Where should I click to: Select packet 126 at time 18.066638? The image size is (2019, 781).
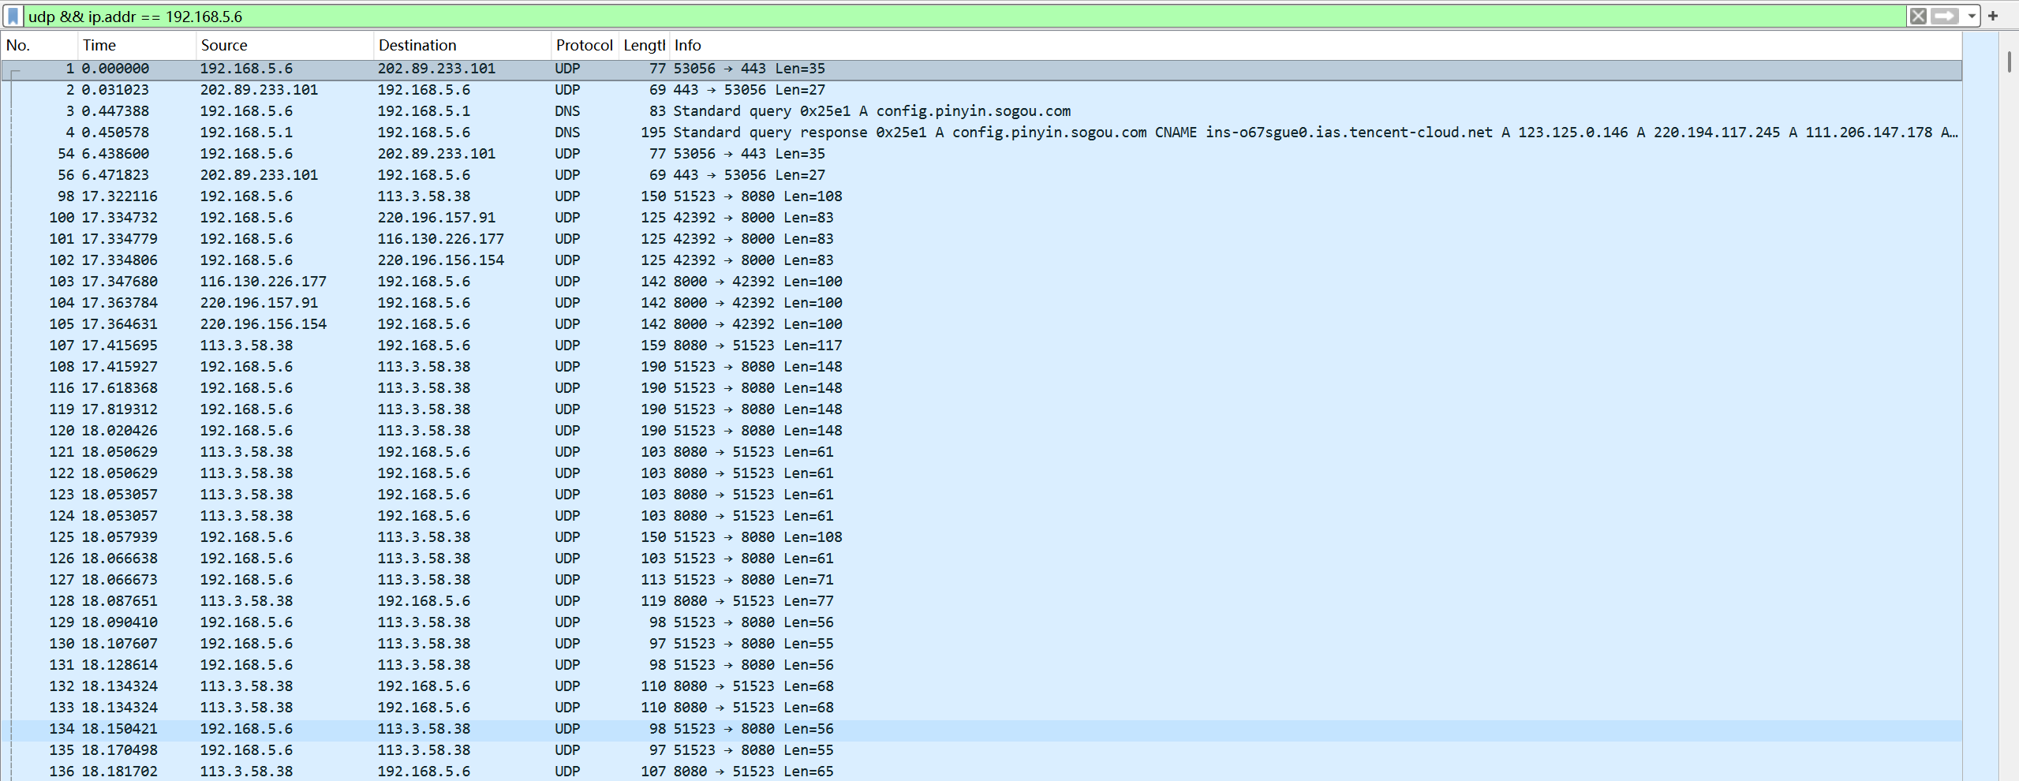(981, 559)
